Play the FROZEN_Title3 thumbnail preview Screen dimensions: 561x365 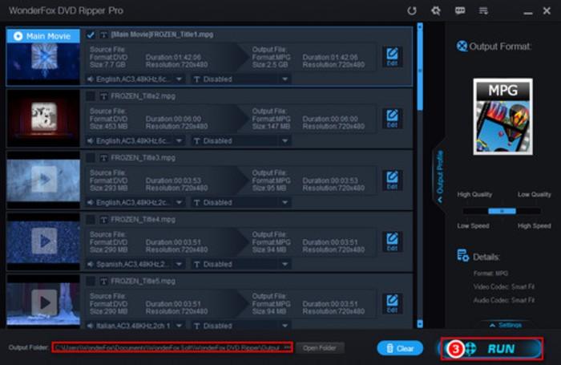(x=44, y=179)
